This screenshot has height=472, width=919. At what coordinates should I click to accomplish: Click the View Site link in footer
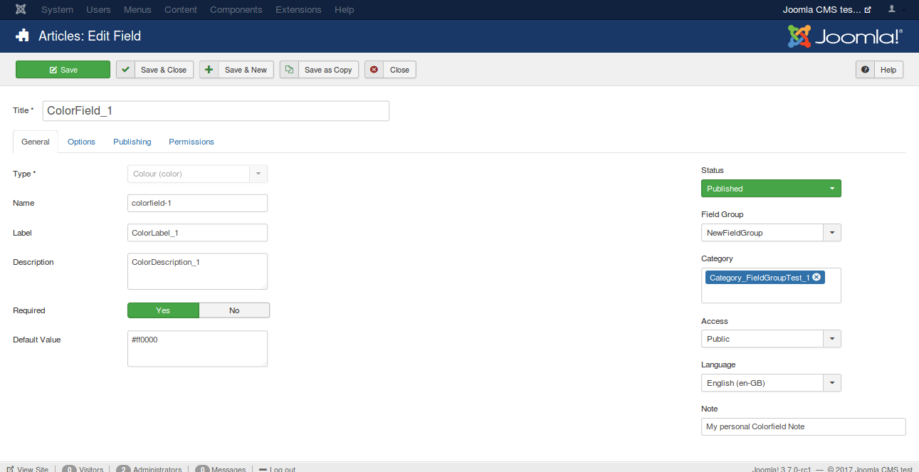coord(28,469)
